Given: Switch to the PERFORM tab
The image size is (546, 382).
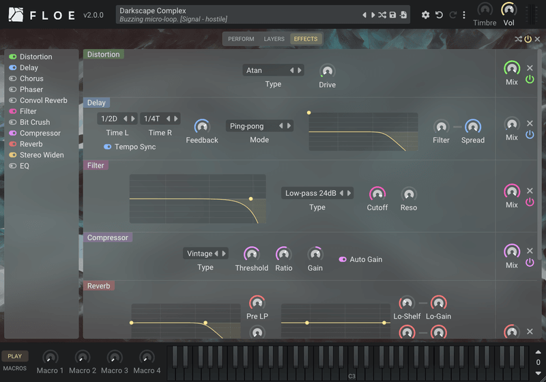Looking at the screenshot, I should 241,39.
